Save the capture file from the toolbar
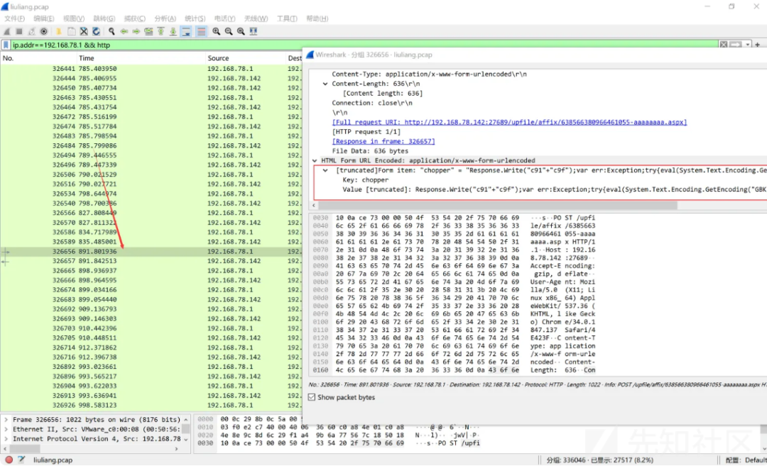This screenshot has height=466, width=767. pyautogui.click(x=72, y=31)
